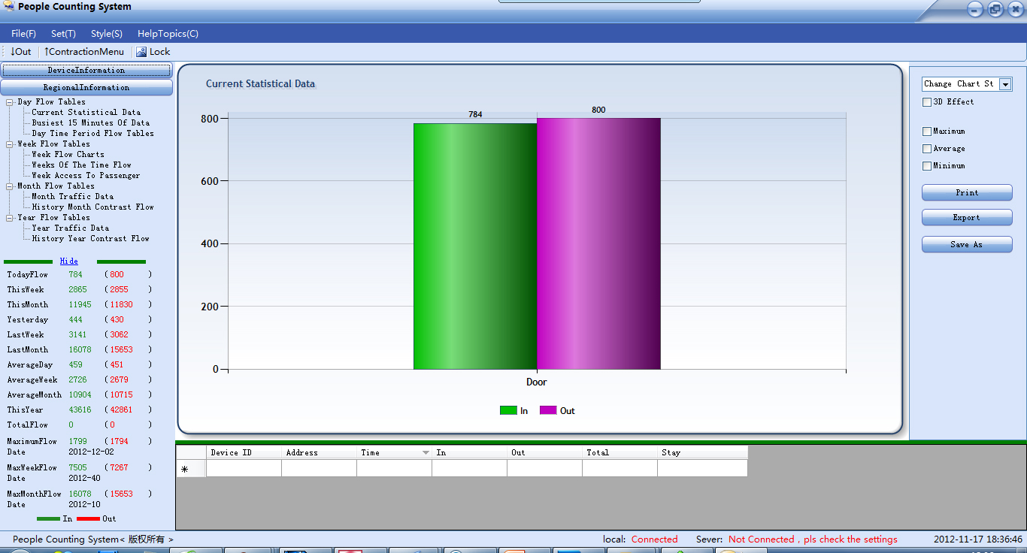This screenshot has width=1027, height=553.
Task: Click the restore window button in title bar
Action: [x=995, y=10]
